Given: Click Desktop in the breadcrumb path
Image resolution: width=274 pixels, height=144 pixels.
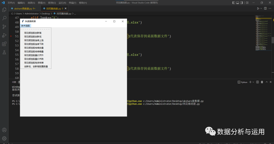Looking at the screenshot, I should (x=46, y=14).
